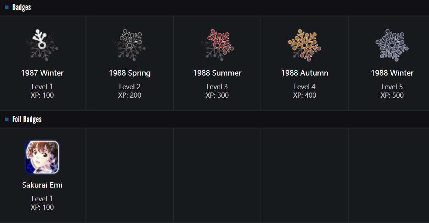Click the 1988 Winter badge title text
429x223 pixels.
(392, 73)
